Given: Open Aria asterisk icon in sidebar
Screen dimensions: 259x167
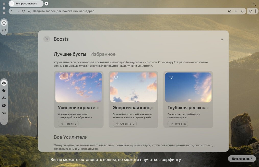Looking at the screenshot, I should (4, 83).
